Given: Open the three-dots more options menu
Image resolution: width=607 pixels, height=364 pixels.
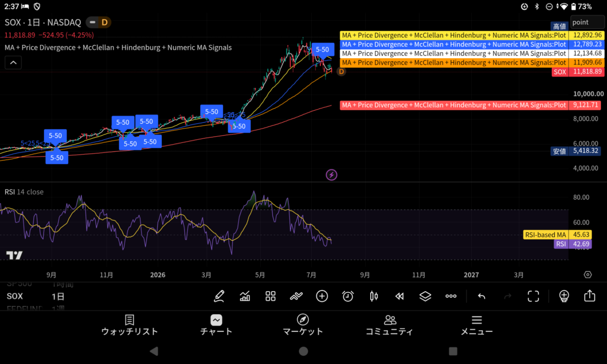Looking at the screenshot, I should pos(451,296).
